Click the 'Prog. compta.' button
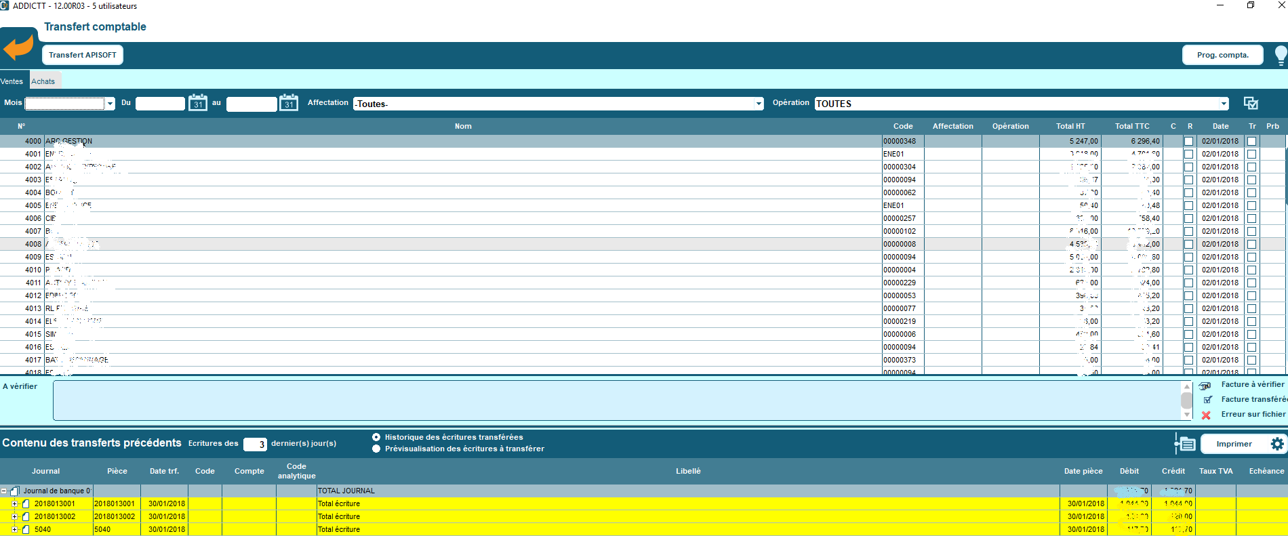Viewport: 1288px width, 536px height. 1222,55
